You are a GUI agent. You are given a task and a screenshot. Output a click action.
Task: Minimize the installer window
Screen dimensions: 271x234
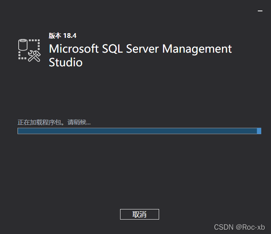pos(260,11)
